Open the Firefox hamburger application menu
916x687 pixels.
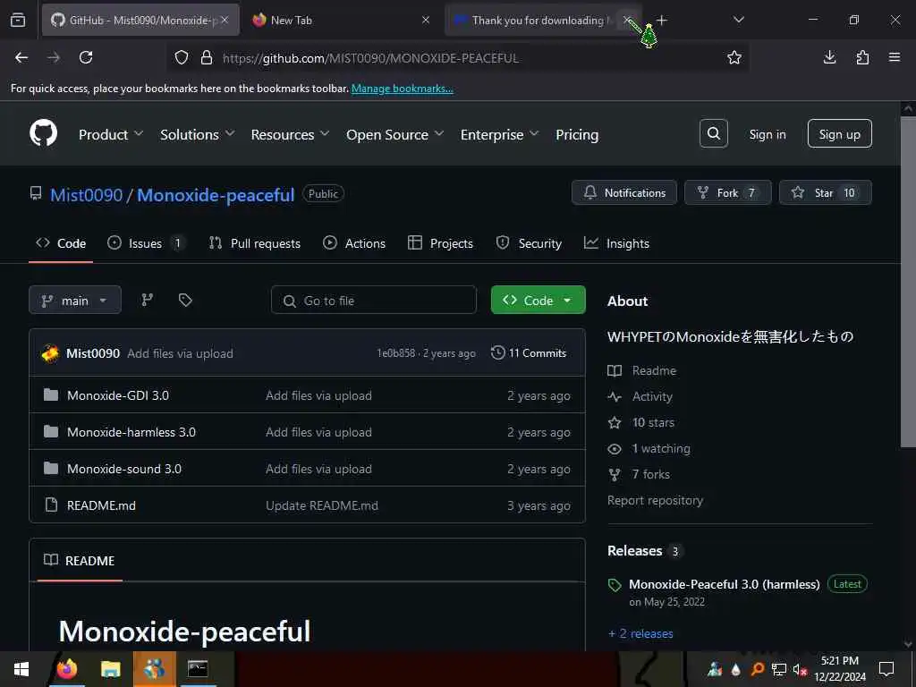coord(895,57)
